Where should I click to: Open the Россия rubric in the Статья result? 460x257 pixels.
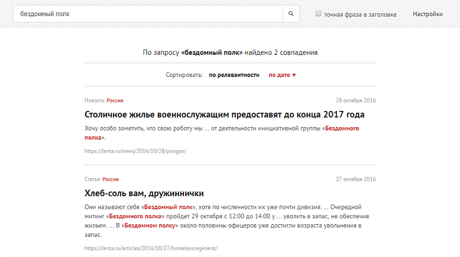pyautogui.click(x=111, y=179)
